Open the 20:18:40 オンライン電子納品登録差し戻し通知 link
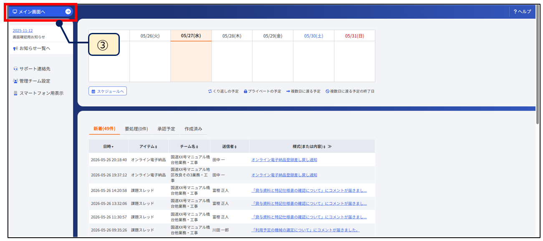543x241 pixels. pos(284,160)
